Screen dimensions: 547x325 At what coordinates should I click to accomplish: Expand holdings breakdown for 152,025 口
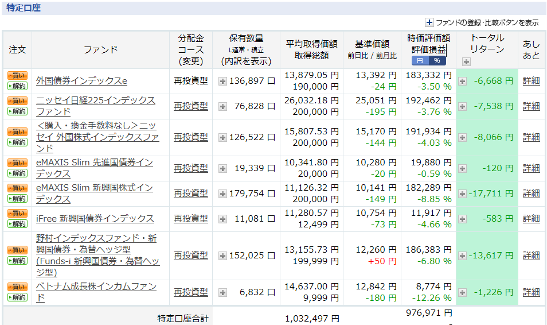tap(222, 256)
